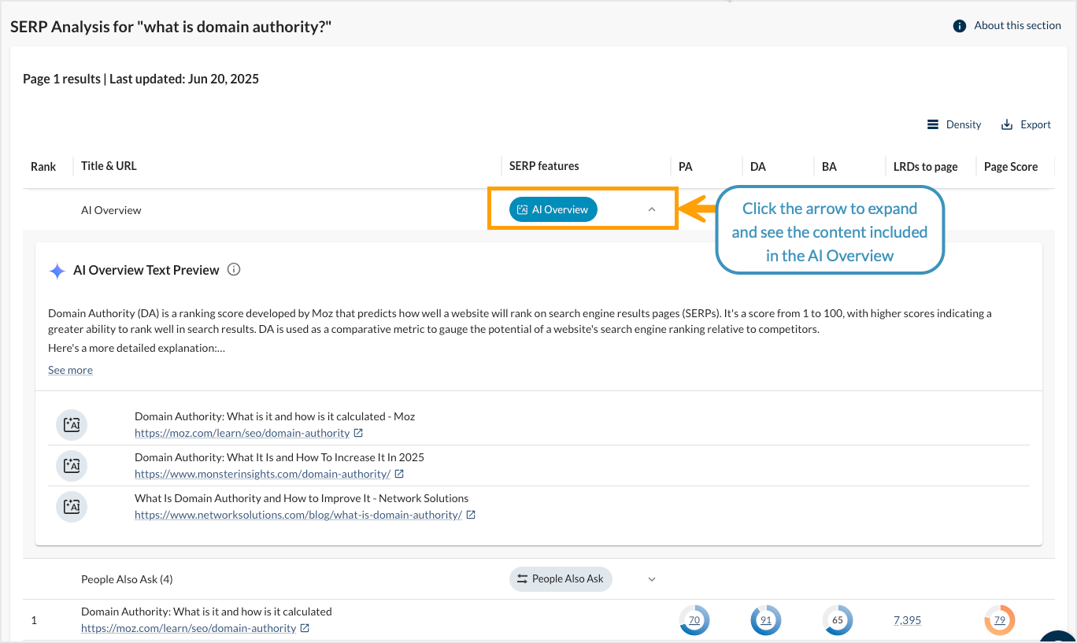Click the info icon next to AI Overview Text Preview
The height and width of the screenshot is (643, 1077).
(233, 270)
